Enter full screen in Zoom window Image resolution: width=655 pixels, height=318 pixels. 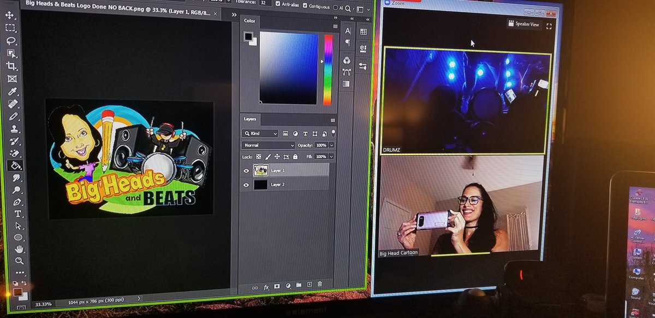(x=549, y=26)
